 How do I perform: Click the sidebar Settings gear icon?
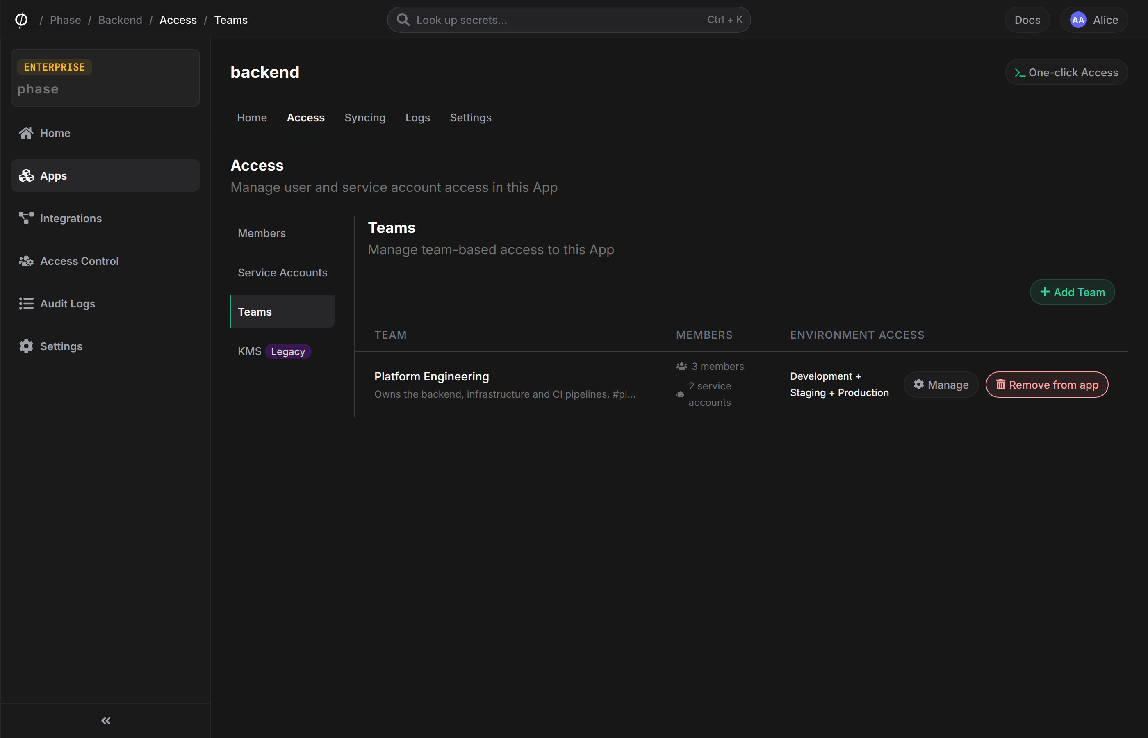pos(26,346)
